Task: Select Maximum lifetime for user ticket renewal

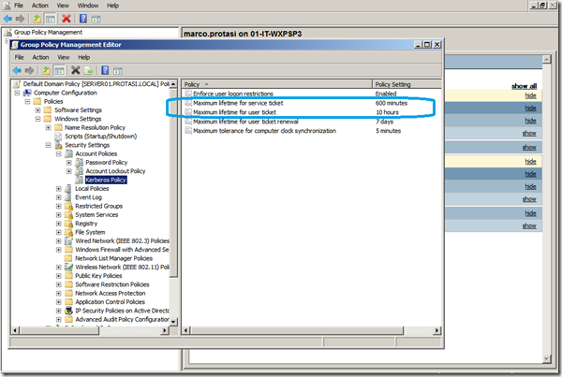Action: [245, 122]
